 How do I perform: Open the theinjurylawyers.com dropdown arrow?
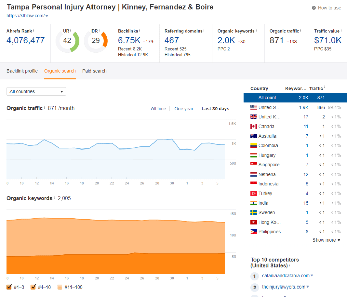coord(308,287)
